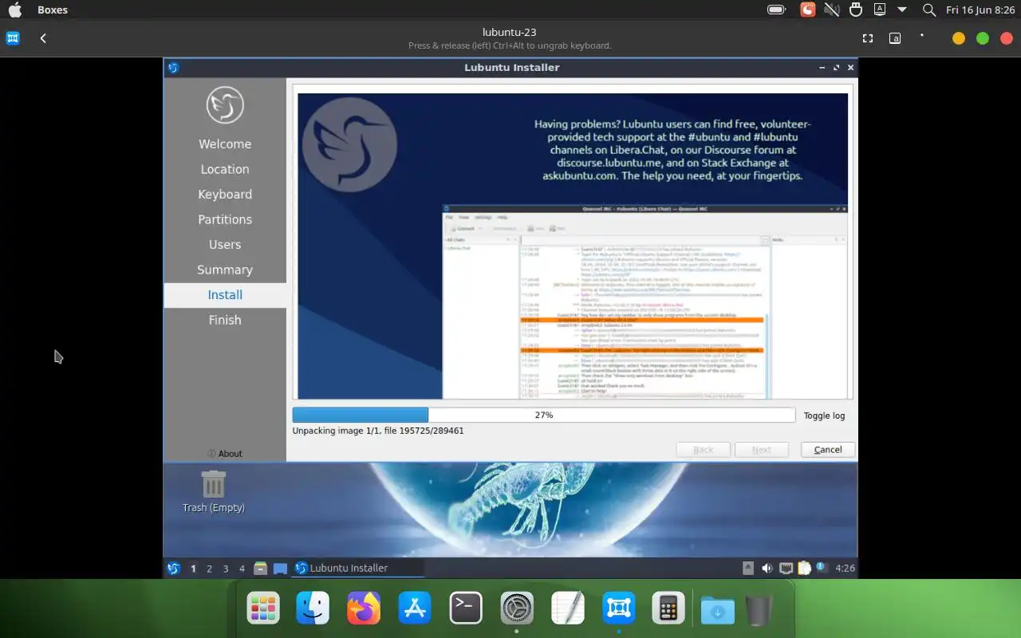Click the battery indicator in the top bar
The width and height of the screenshot is (1021, 638).
click(776, 10)
